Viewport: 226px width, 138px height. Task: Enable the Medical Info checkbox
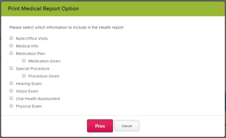click(11, 45)
